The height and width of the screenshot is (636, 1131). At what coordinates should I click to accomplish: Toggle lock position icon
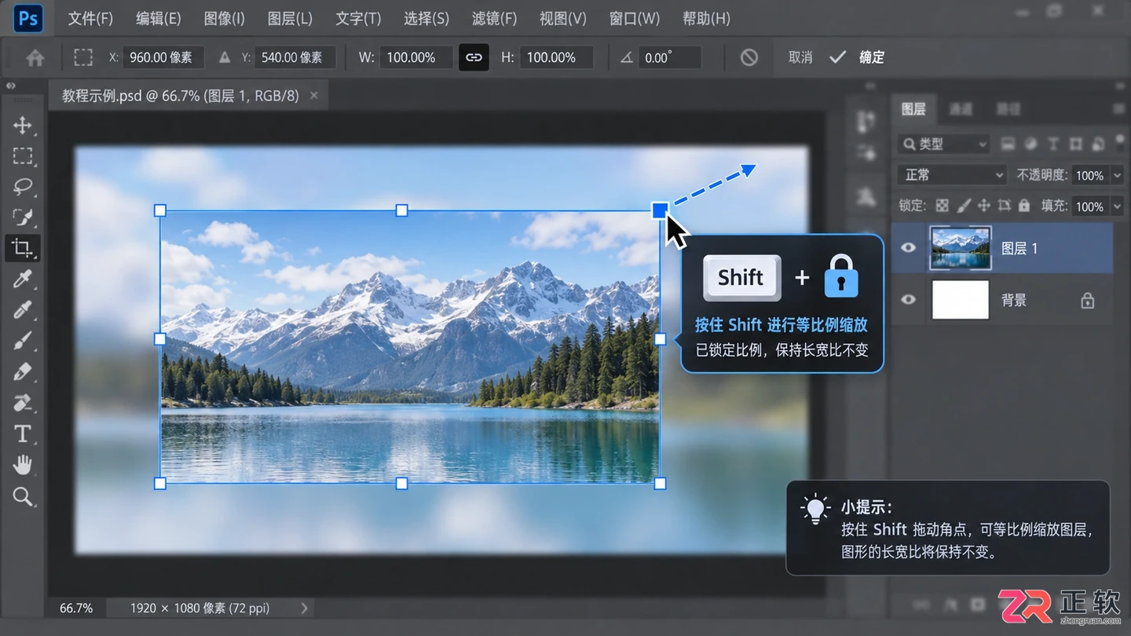point(983,206)
